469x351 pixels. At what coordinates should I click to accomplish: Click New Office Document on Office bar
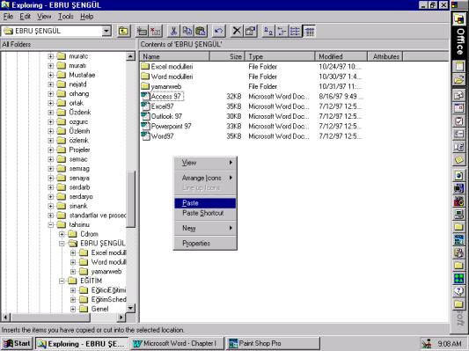458,66
